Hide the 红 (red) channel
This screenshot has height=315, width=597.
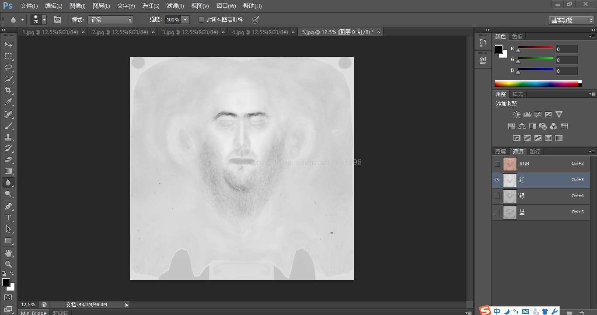(x=497, y=180)
